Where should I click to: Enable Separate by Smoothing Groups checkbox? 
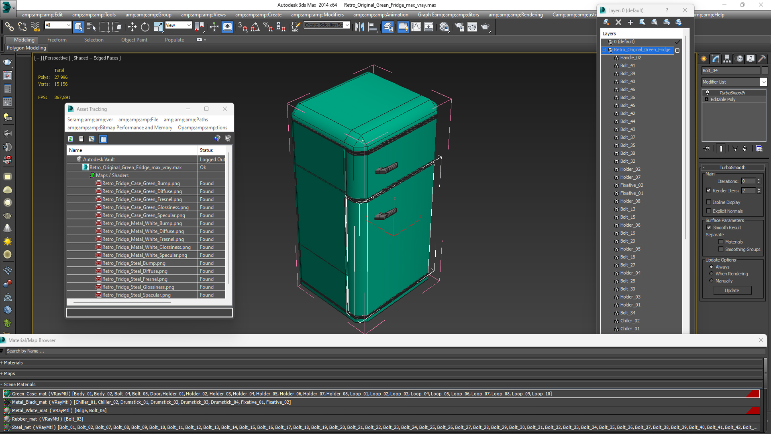coord(721,249)
